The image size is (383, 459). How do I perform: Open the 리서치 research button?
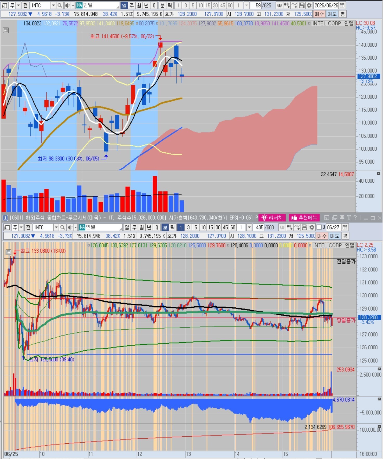coord(272,218)
